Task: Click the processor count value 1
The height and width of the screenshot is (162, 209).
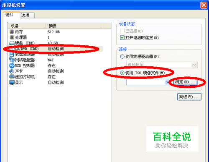Action: tap(48, 37)
